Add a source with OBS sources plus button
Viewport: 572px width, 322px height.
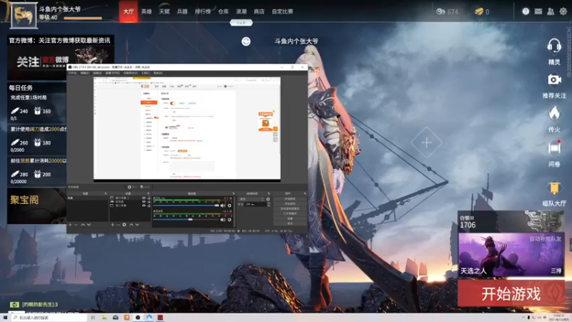tap(112, 225)
